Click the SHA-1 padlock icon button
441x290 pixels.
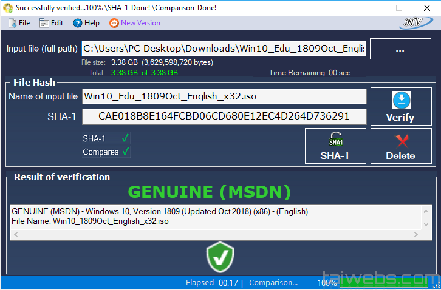tap(335, 140)
